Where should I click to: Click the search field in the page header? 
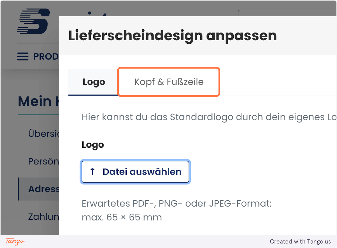[x=287, y=13]
